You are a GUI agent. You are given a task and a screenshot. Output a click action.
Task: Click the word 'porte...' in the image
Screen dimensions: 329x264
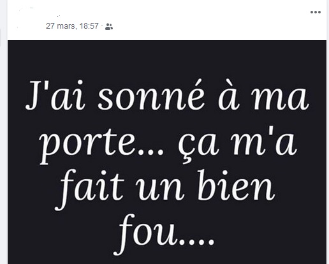coord(102,143)
